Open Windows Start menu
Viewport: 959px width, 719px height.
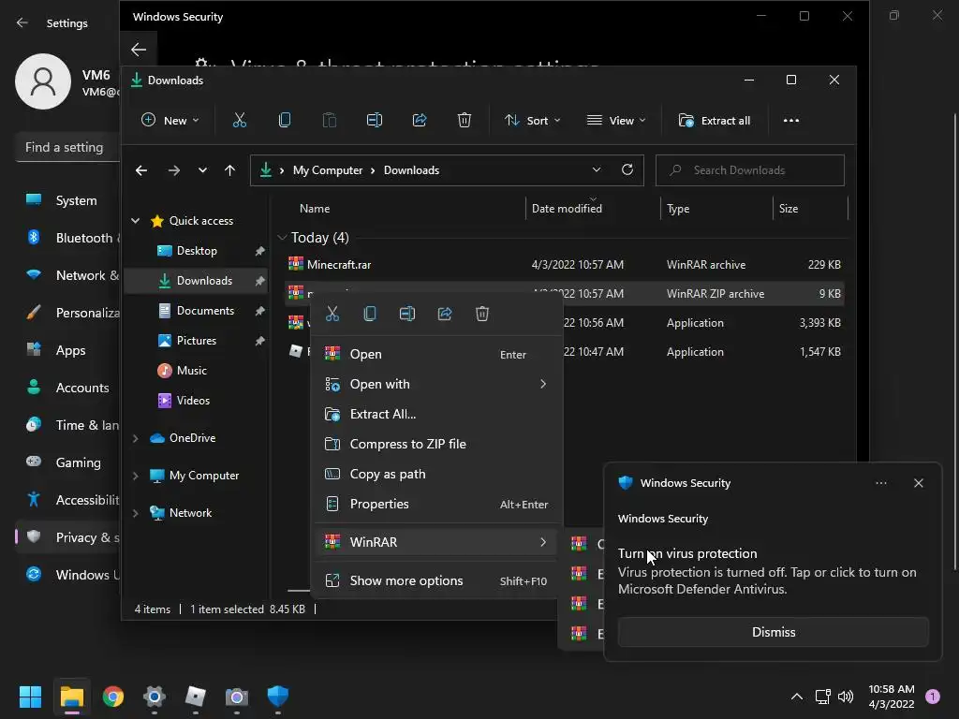click(30, 697)
